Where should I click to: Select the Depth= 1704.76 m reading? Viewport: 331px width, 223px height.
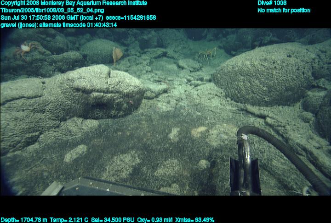pyautogui.click(x=24, y=220)
